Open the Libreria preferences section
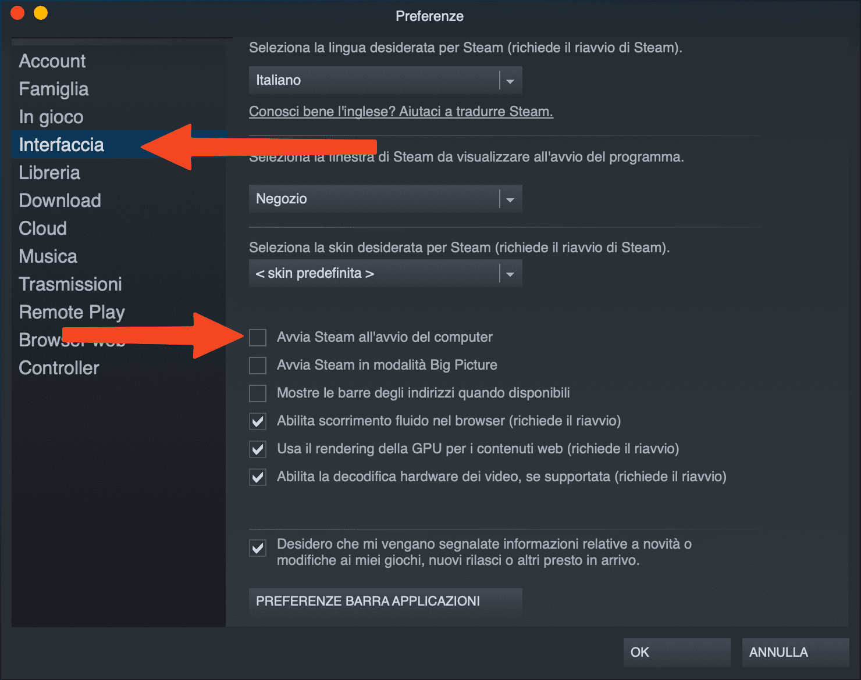Viewport: 861px width, 680px height. (49, 173)
